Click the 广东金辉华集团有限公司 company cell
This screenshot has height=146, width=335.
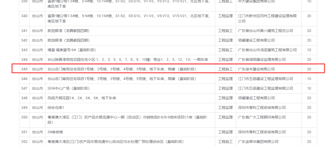pyautogui.click(x=258, y=142)
